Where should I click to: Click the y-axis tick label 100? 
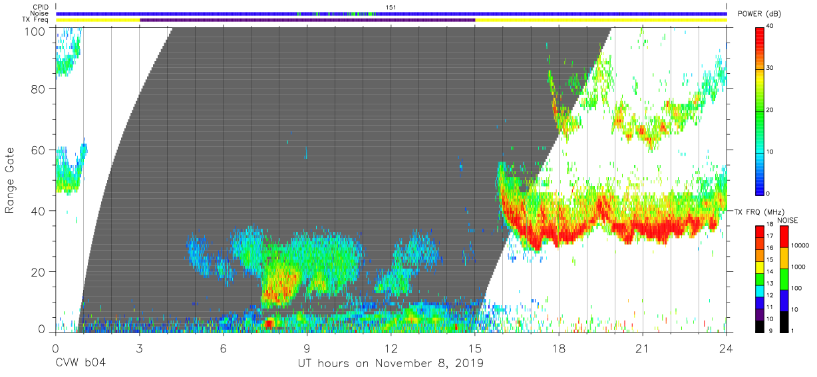pyautogui.click(x=35, y=31)
